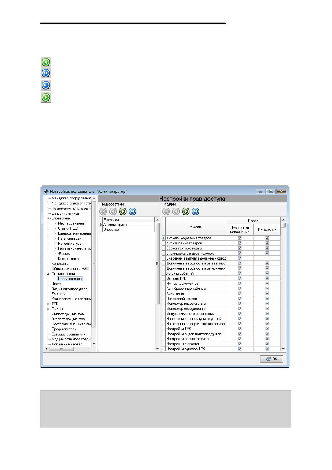Click the blue first-record icon at page top
Viewport: 332px width, 470px height.
[46, 73]
